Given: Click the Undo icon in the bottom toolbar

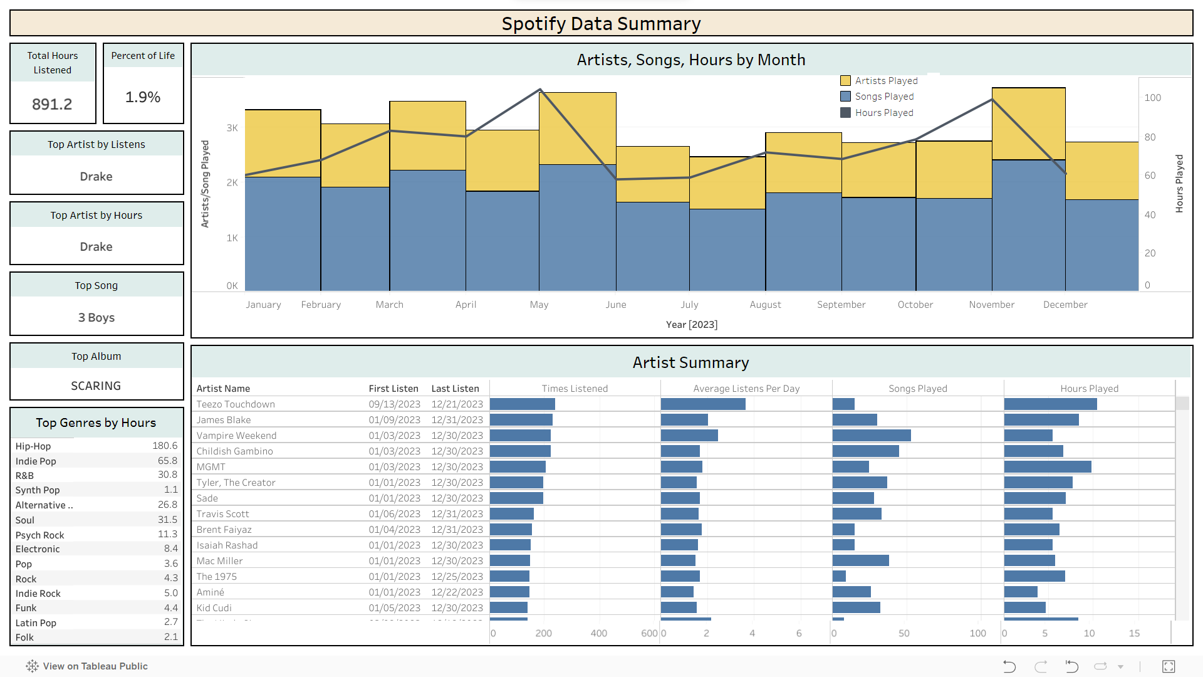Looking at the screenshot, I should coord(1009,666).
